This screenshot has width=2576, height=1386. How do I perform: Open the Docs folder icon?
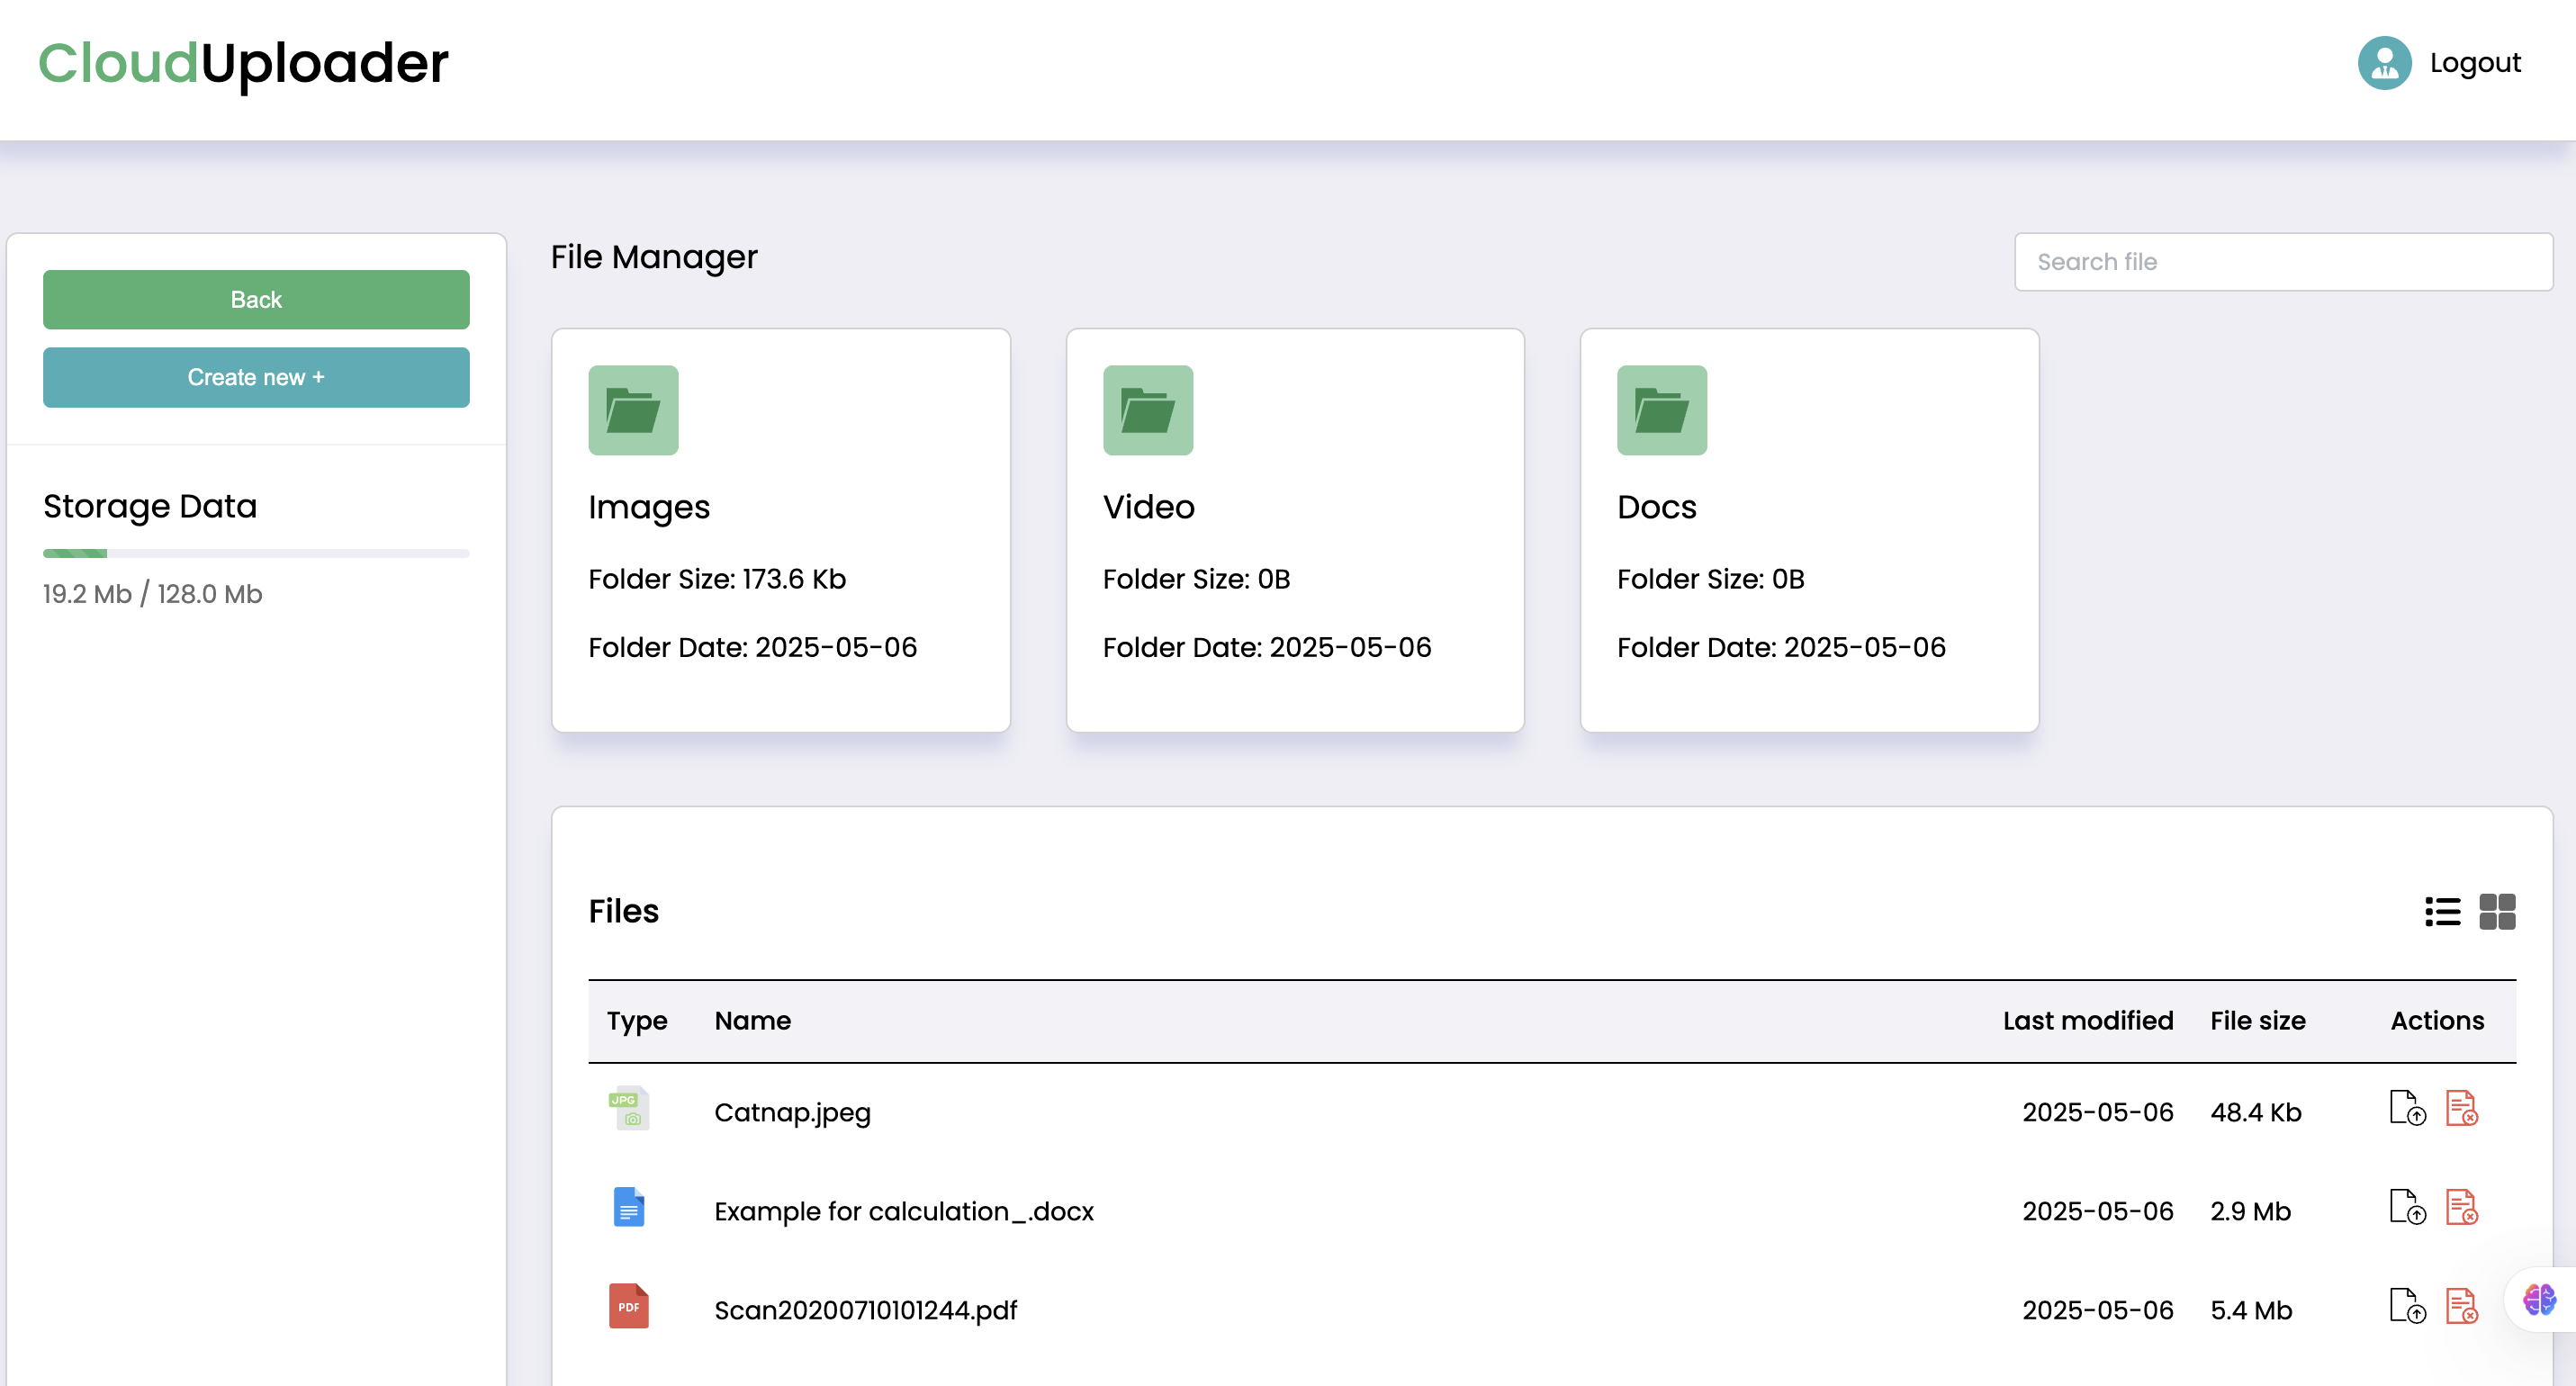[1662, 410]
